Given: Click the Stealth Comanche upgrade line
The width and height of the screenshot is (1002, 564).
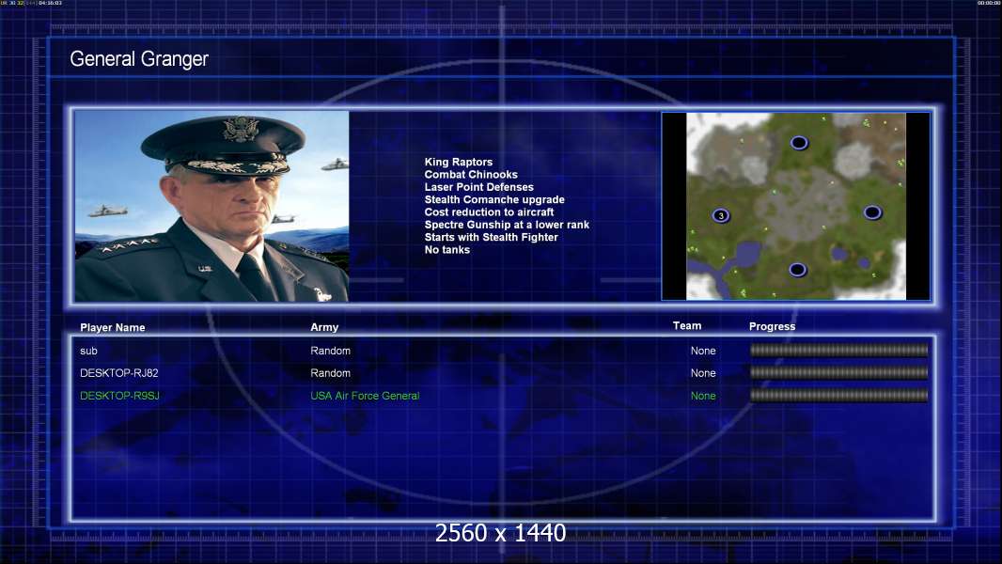Looking at the screenshot, I should click(x=494, y=199).
